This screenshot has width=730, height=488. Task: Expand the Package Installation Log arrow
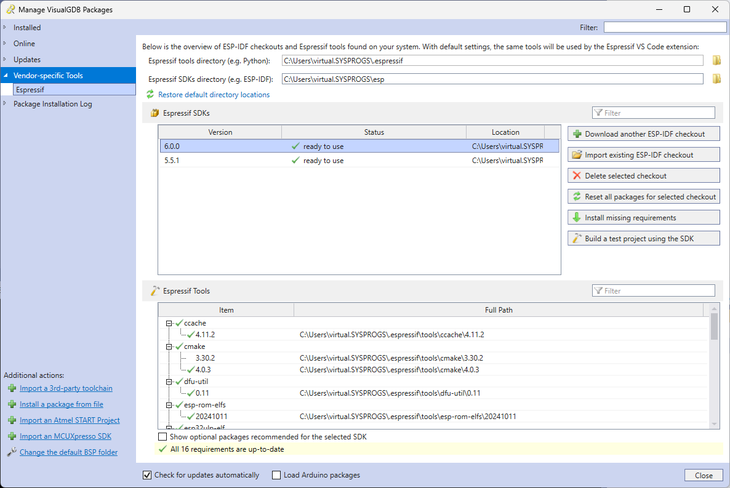point(5,103)
